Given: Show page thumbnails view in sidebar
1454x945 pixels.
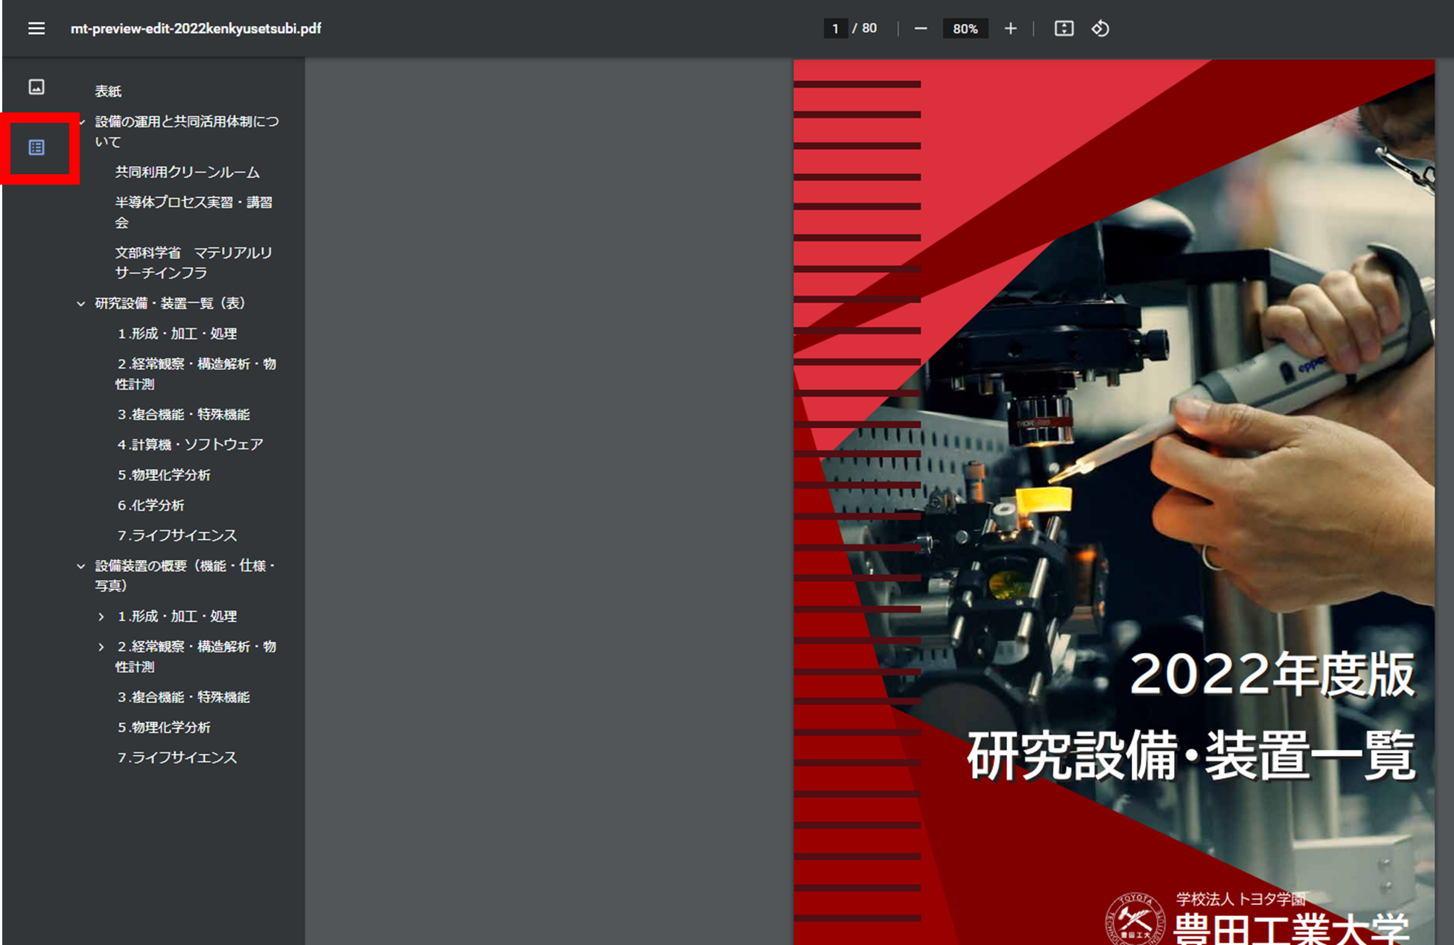Looking at the screenshot, I should pyautogui.click(x=36, y=87).
